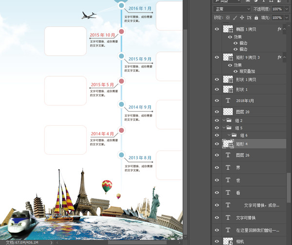Click the 形状 1 layer thumbnail
Image resolution: width=292 pixels, height=245 pixels.
[x=228, y=89]
